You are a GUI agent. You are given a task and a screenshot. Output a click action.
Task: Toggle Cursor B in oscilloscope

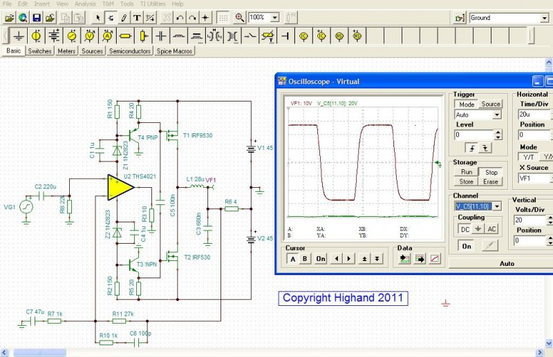point(305,259)
